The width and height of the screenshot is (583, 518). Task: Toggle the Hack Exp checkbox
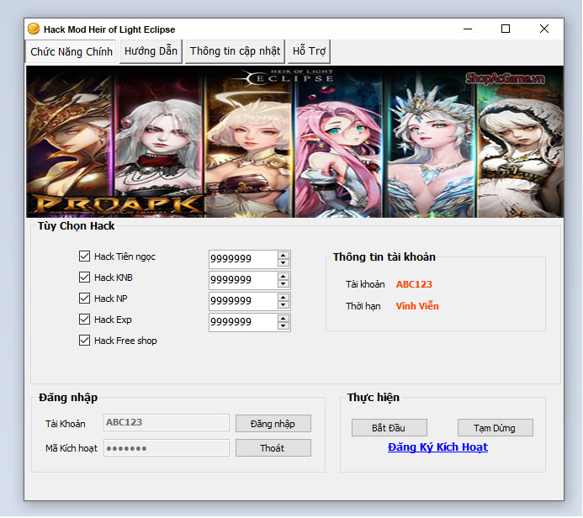tap(84, 320)
